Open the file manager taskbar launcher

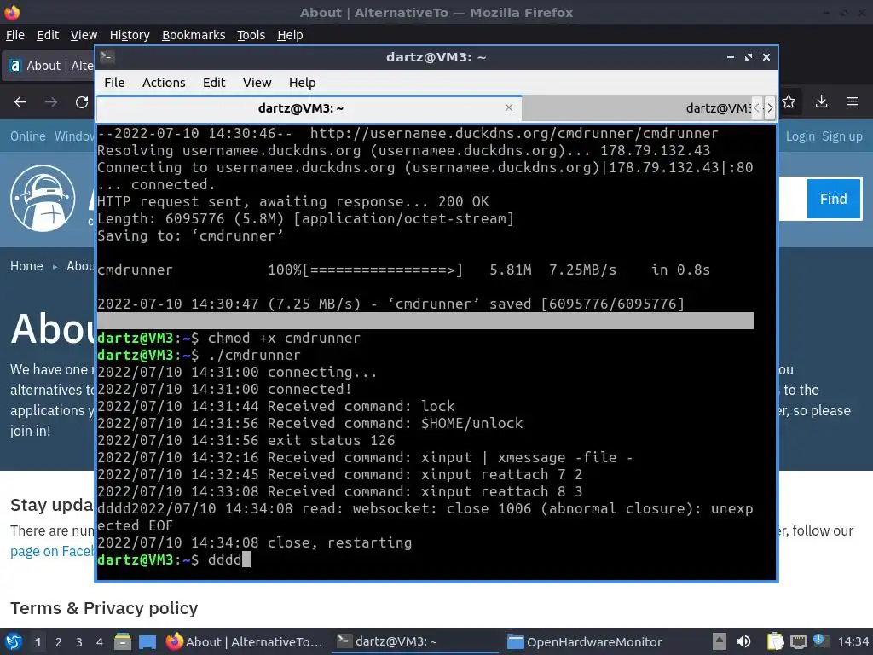pyautogui.click(x=123, y=641)
